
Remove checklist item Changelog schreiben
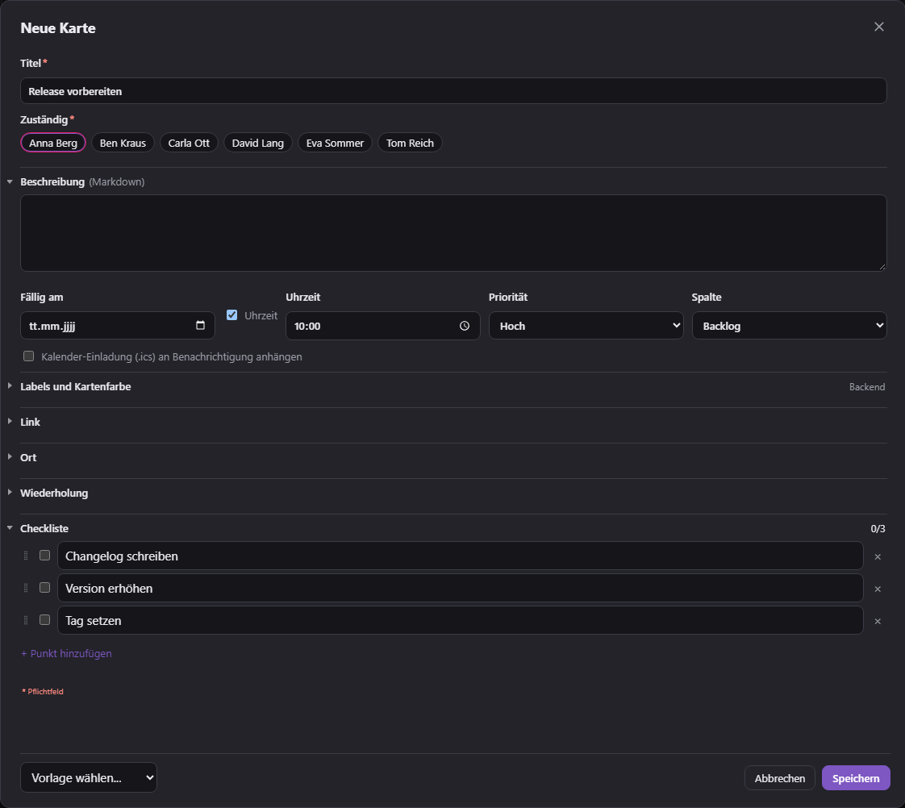click(x=878, y=557)
